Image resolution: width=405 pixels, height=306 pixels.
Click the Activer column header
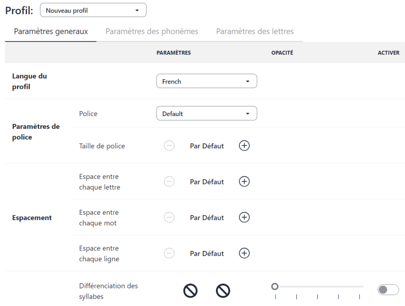(x=388, y=53)
